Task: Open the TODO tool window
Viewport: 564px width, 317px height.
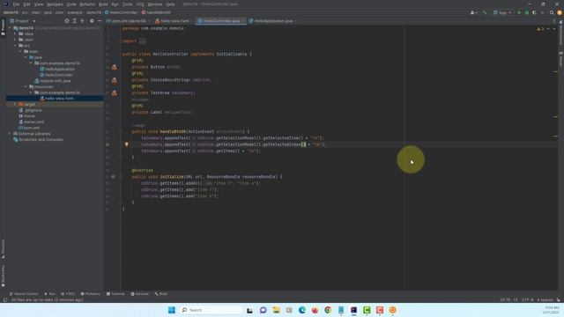Action: (68, 294)
